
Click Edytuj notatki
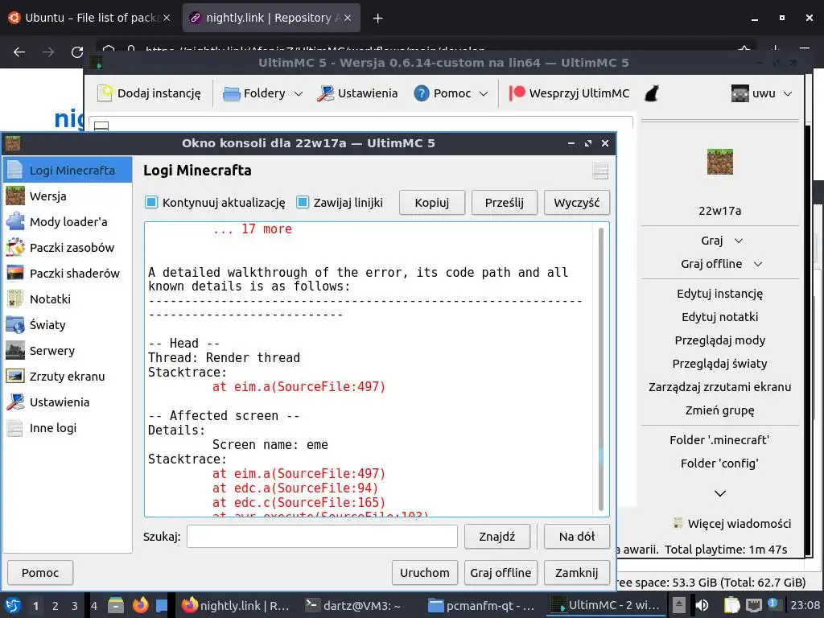(720, 317)
